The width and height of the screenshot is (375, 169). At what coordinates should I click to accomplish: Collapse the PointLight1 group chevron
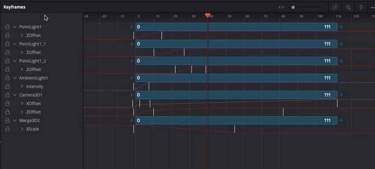coord(15,27)
